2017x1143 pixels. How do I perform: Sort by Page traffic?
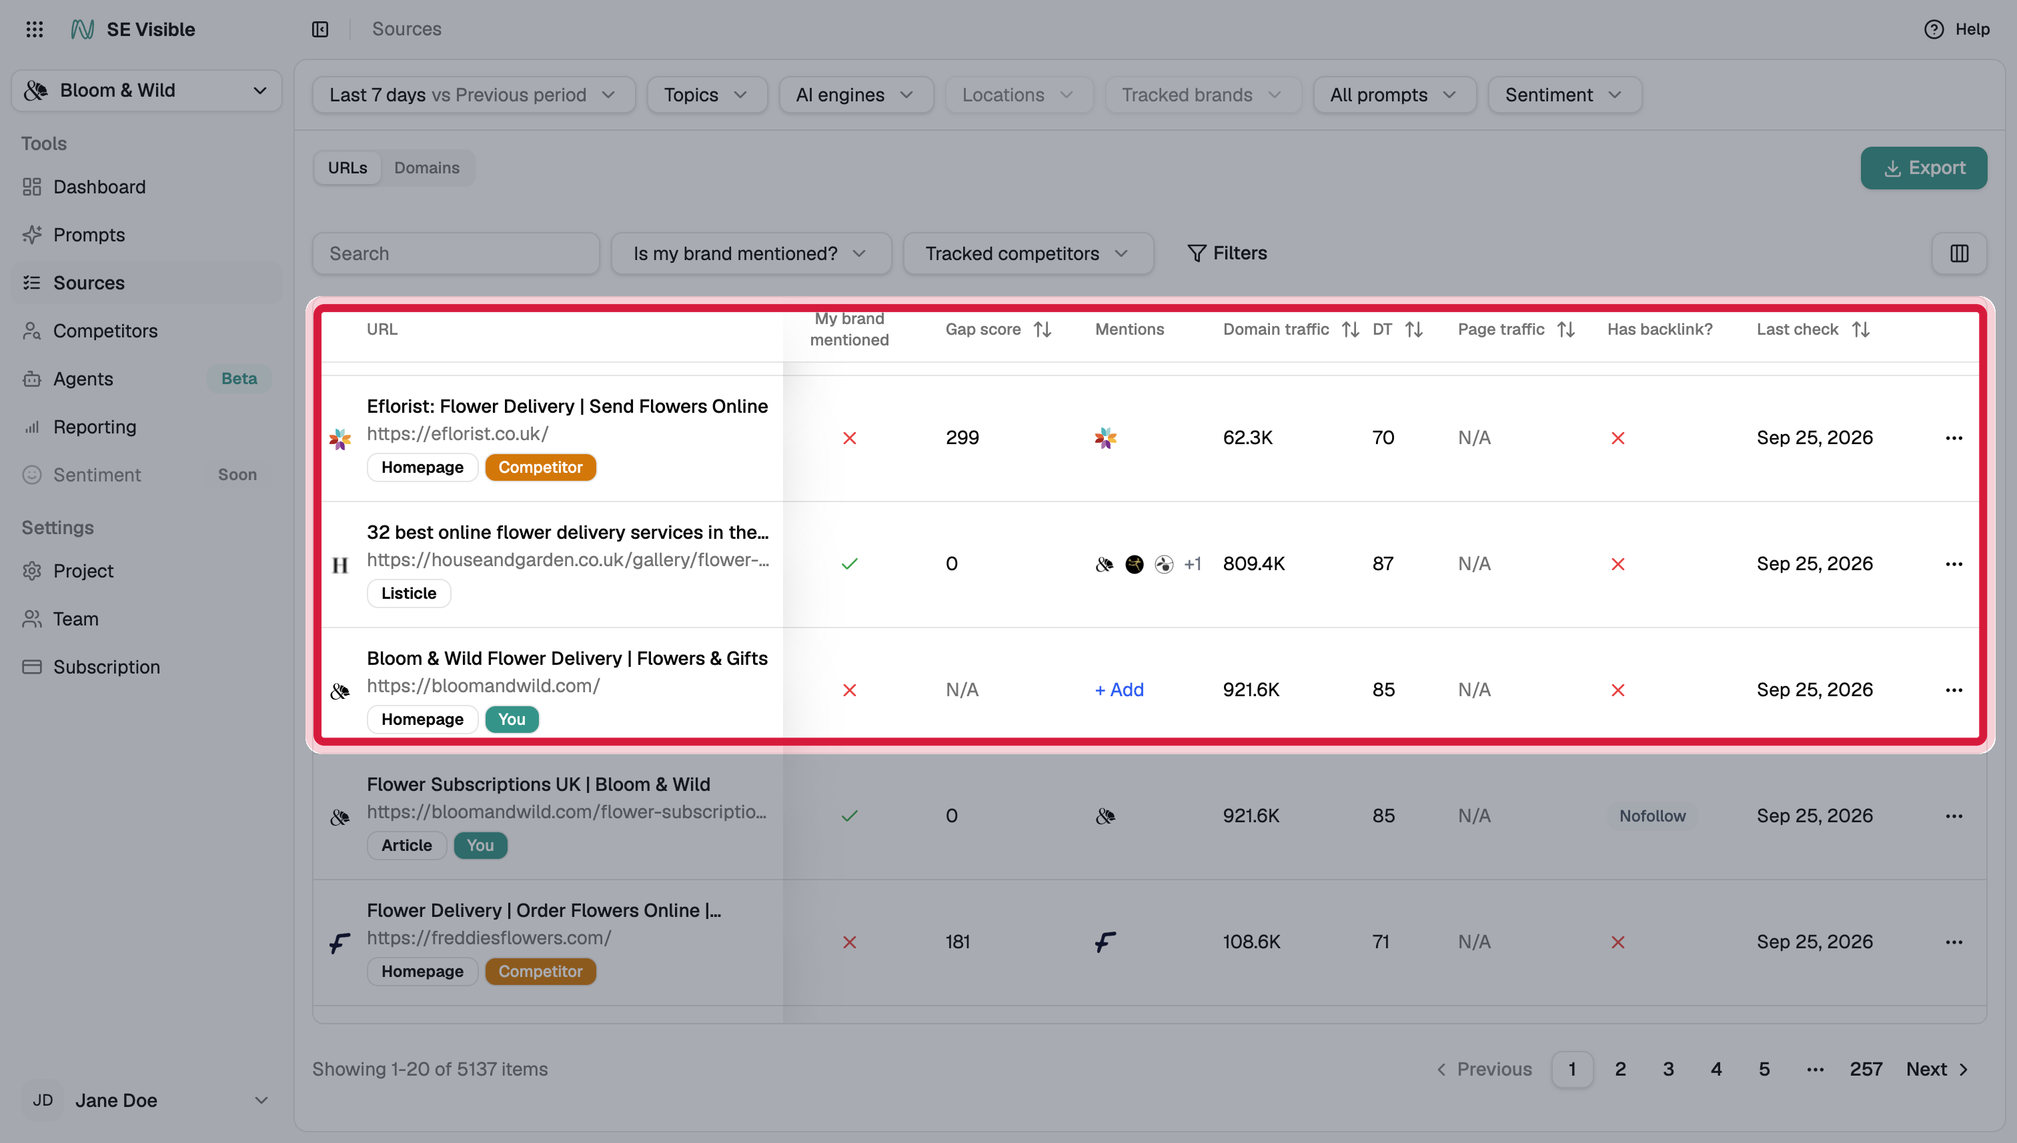click(x=1565, y=329)
